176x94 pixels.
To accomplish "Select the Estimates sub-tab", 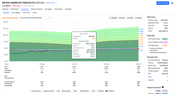I will (6, 13).
